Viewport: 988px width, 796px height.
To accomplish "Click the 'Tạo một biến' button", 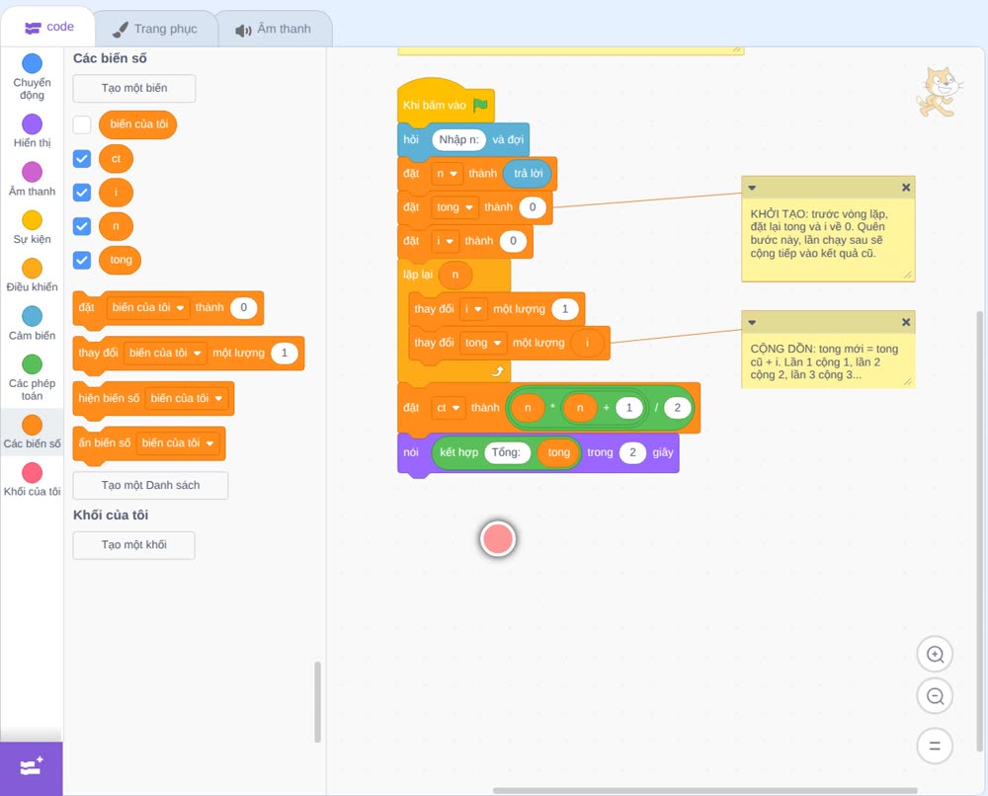I will click(x=134, y=88).
